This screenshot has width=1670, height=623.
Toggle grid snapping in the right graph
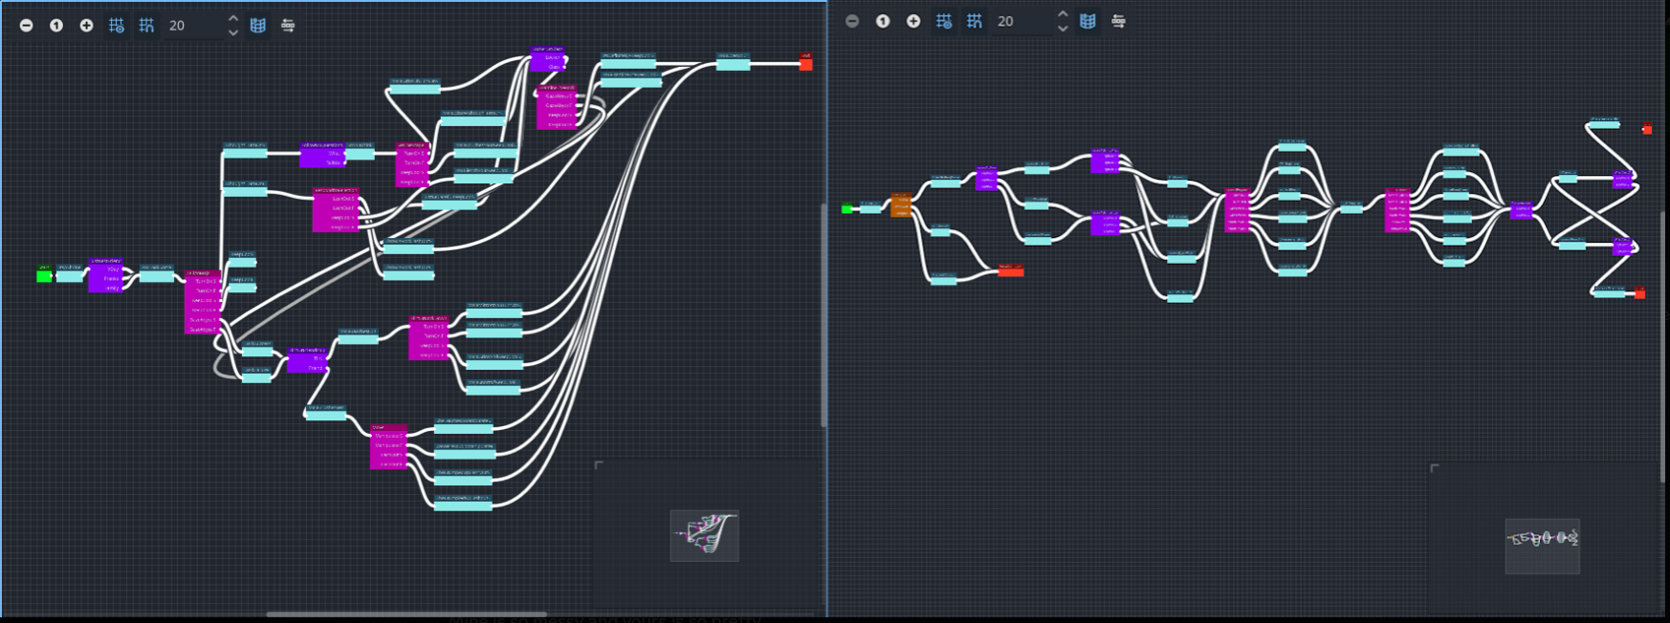coord(975,21)
